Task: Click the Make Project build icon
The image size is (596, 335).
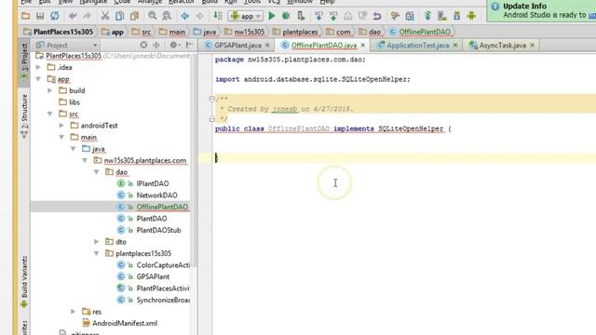Action: [217, 16]
